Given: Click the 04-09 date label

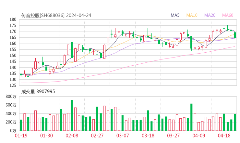Looking at the screenshot, I should coord(199,136).
